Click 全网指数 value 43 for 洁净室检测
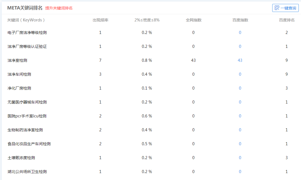 click(x=193, y=60)
